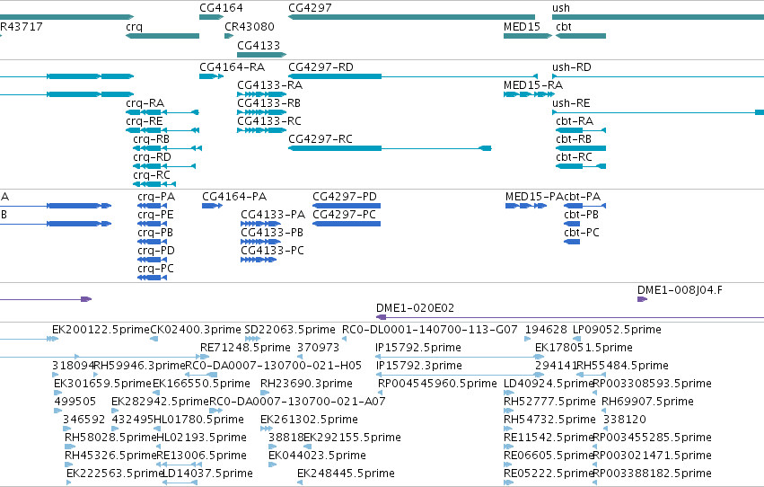Click transcript ush-RD label
The height and width of the screenshot is (487, 764).
572,66
